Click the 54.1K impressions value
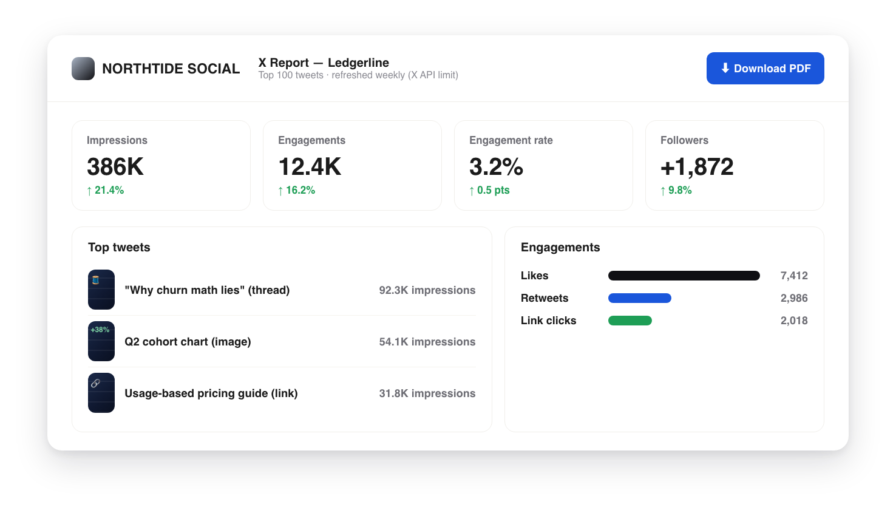Screen dimensions: 896x510 pos(427,342)
